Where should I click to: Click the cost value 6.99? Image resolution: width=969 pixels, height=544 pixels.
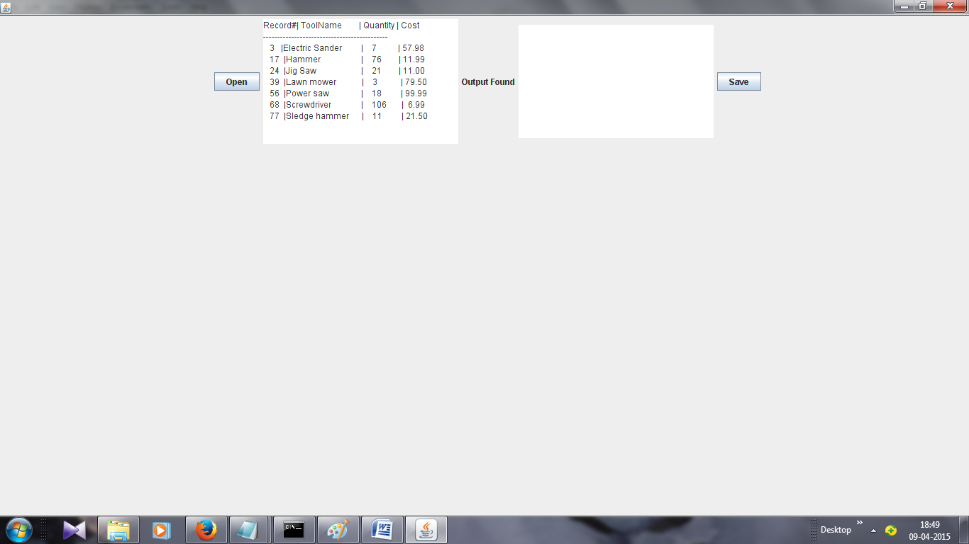pyautogui.click(x=416, y=105)
